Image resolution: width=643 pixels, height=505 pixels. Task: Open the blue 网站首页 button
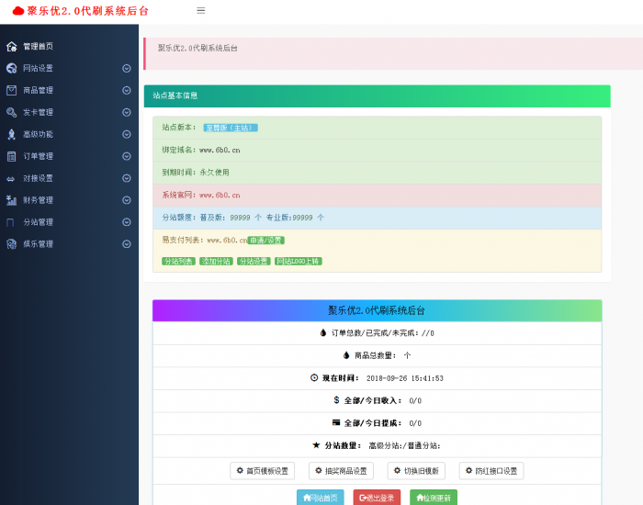321,498
